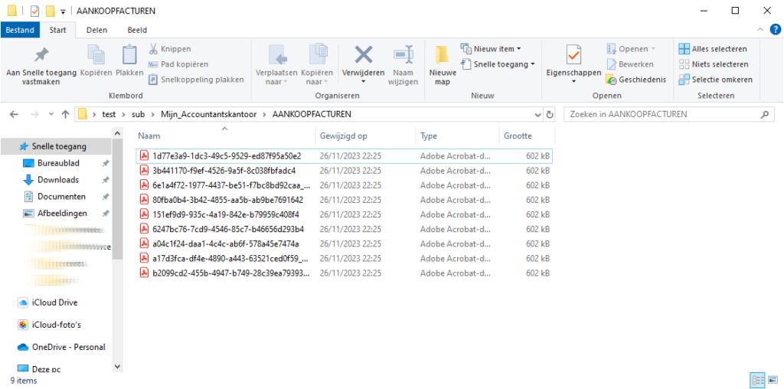Click PDF icon of 6247bc76-7cd9 file
The image size is (784, 389).
coord(145,230)
